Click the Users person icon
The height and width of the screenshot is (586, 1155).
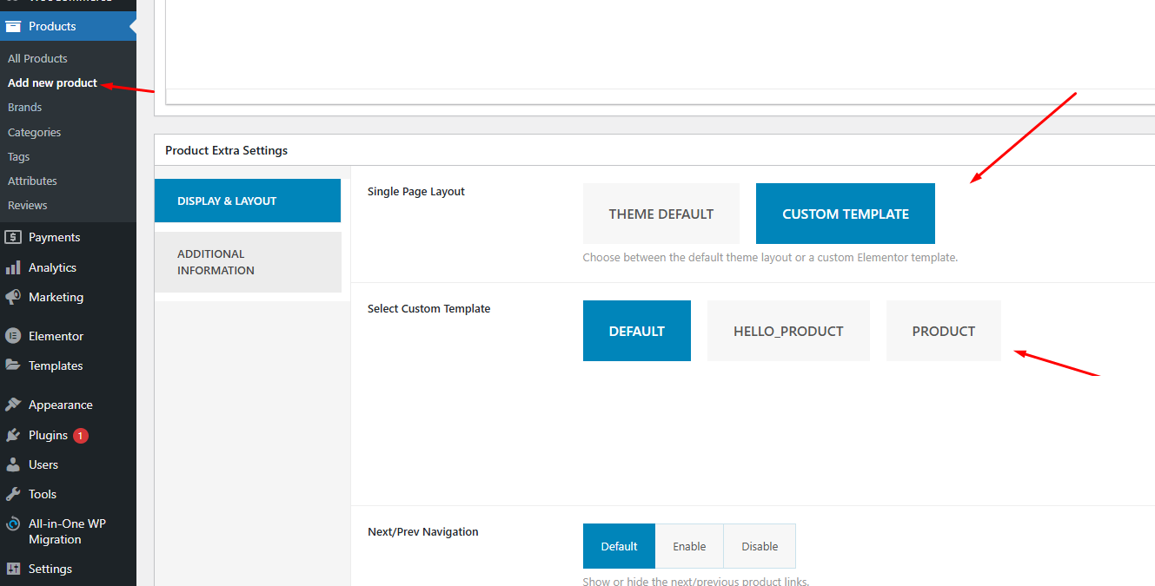click(13, 464)
